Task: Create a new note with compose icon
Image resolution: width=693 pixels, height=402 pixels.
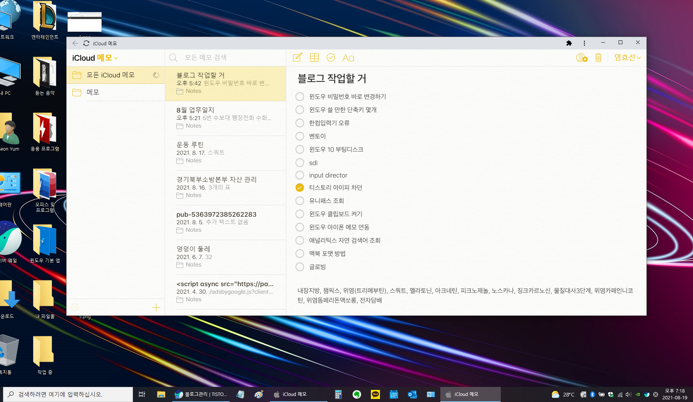Action: 297,57
